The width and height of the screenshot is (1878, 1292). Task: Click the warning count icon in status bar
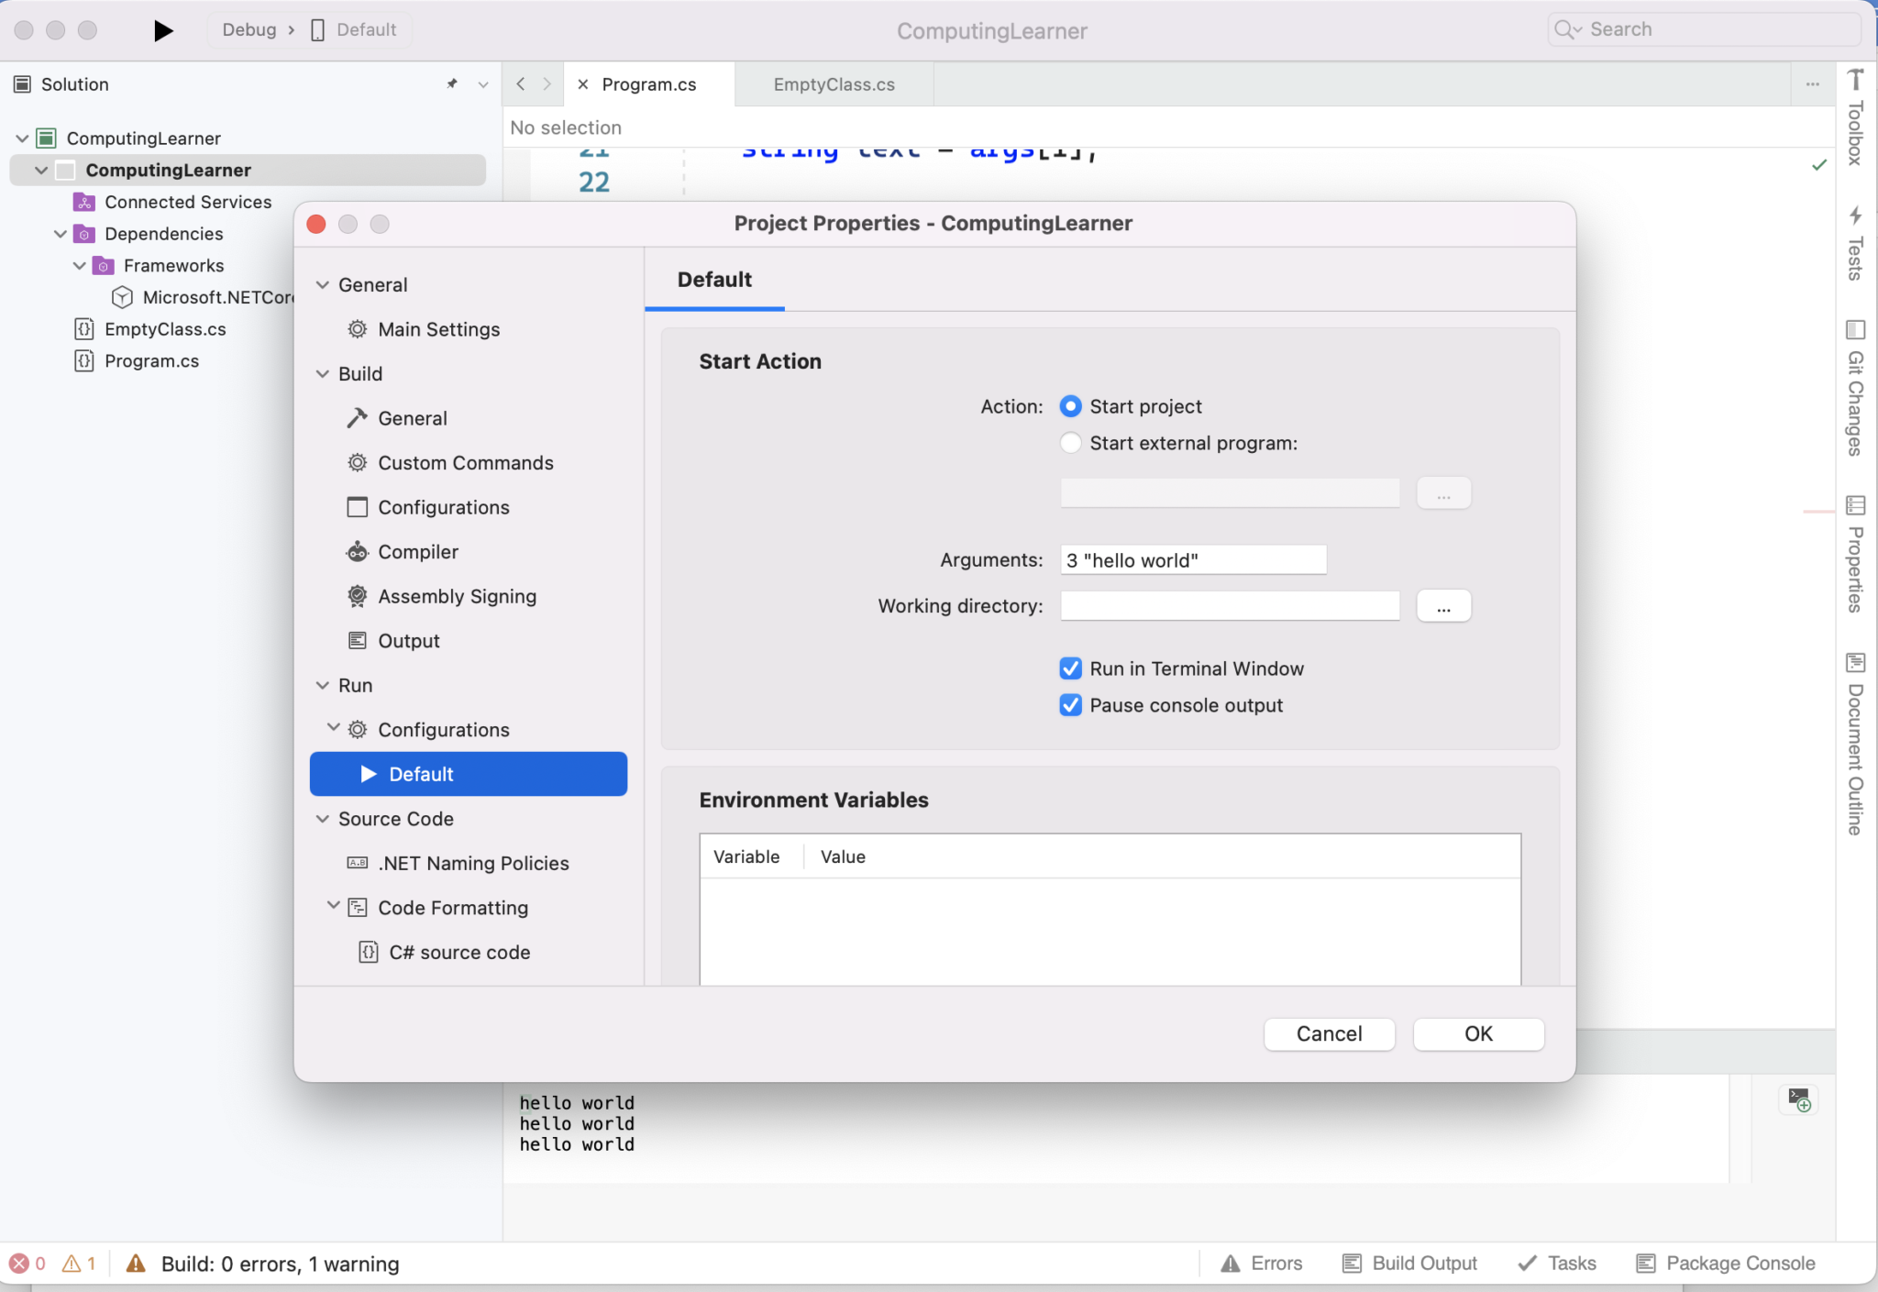(x=72, y=1264)
